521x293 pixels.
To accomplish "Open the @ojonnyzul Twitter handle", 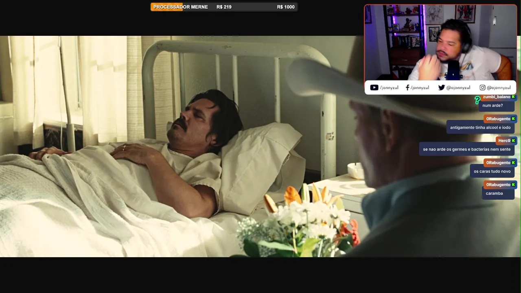I will pos(458,87).
